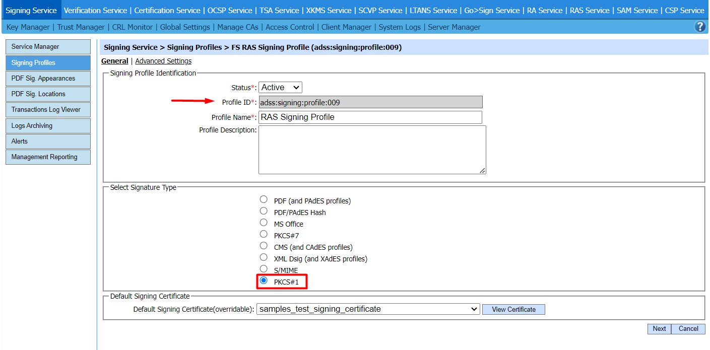The height and width of the screenshot is (350, 710).
Task: Click the Cancel button
Action: click(688, 329)
